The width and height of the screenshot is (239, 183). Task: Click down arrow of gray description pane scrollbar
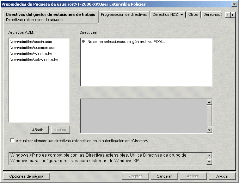pyautogui.click(x=209, y=130)
